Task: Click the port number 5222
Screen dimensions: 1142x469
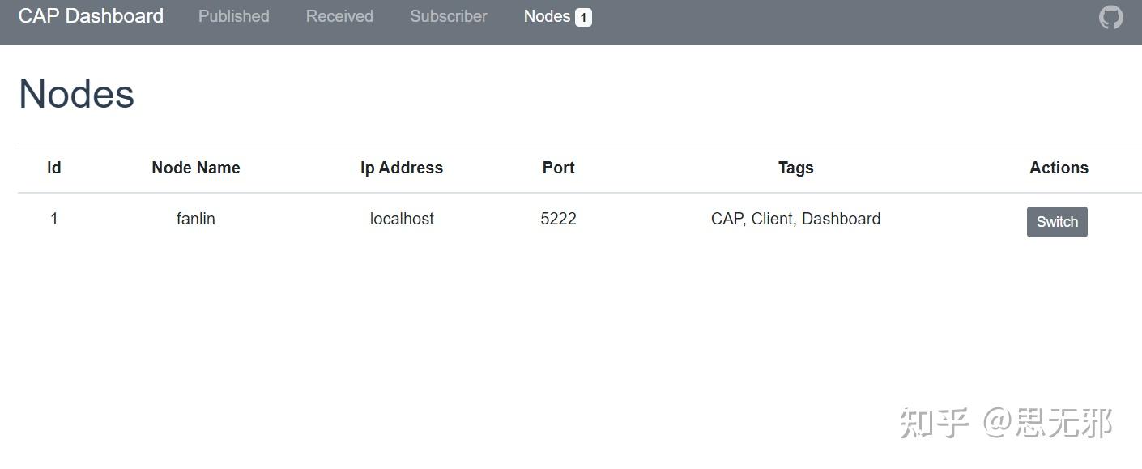Action: (x=558, y=218)
